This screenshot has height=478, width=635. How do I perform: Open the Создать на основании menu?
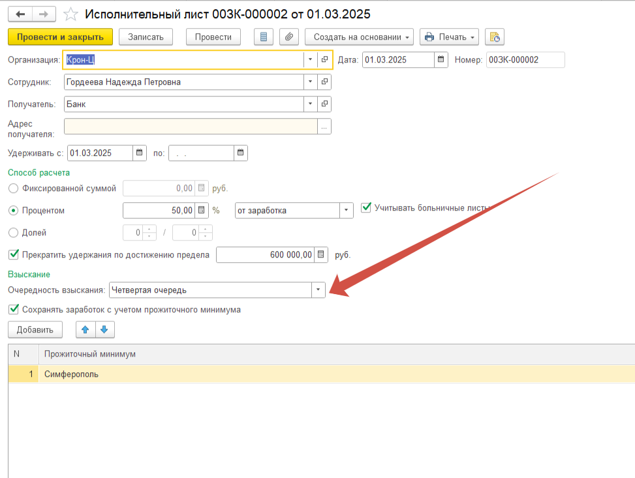click(359, 37)
